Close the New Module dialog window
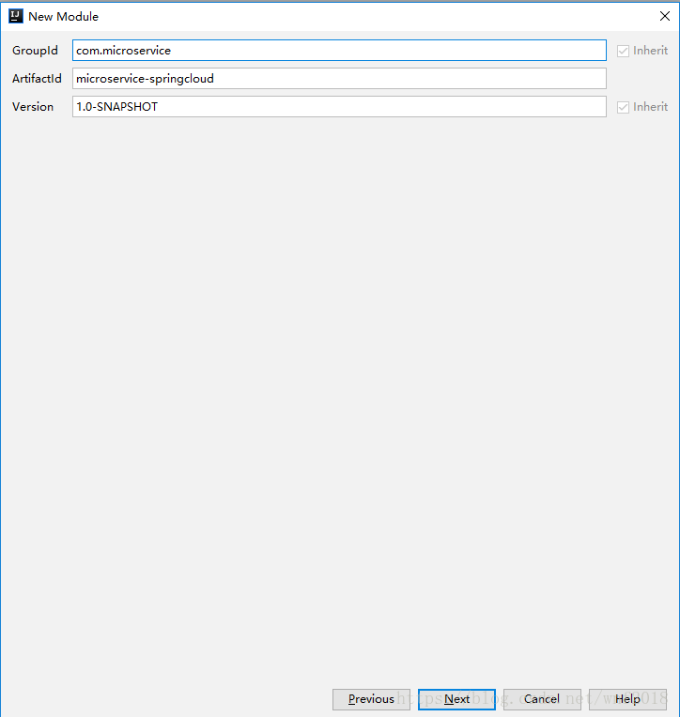 click(x=664, y=16)
